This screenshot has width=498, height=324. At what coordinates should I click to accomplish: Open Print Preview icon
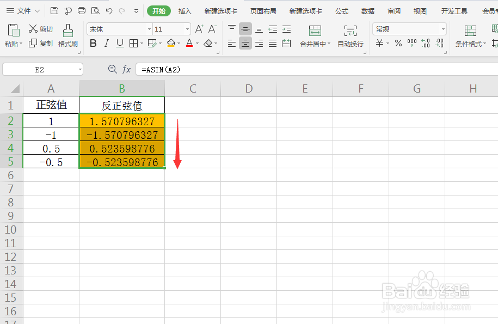(95, 11)
